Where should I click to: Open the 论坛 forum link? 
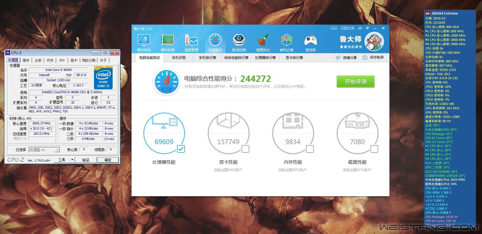(334, 28)
